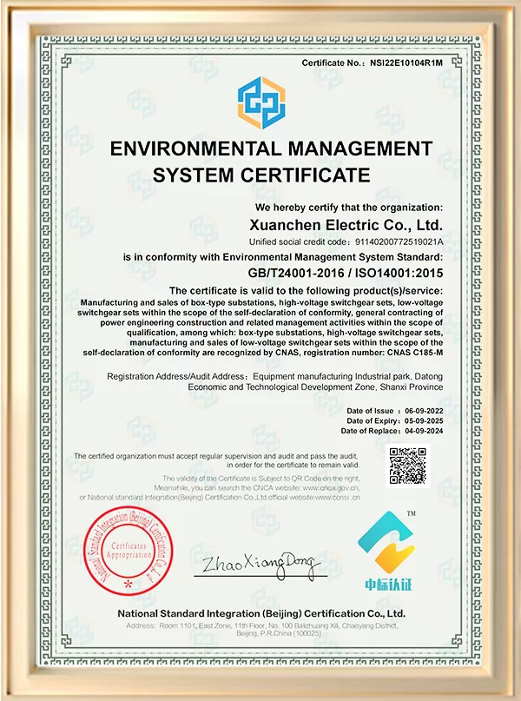Click the 'certified organization must accept regular supervision' line

pos(216,456)
